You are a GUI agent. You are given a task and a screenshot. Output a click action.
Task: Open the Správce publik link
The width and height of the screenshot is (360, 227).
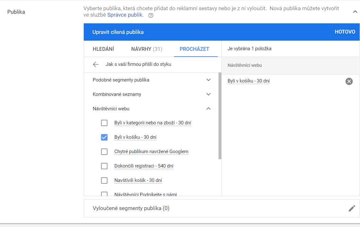(125, 15)
